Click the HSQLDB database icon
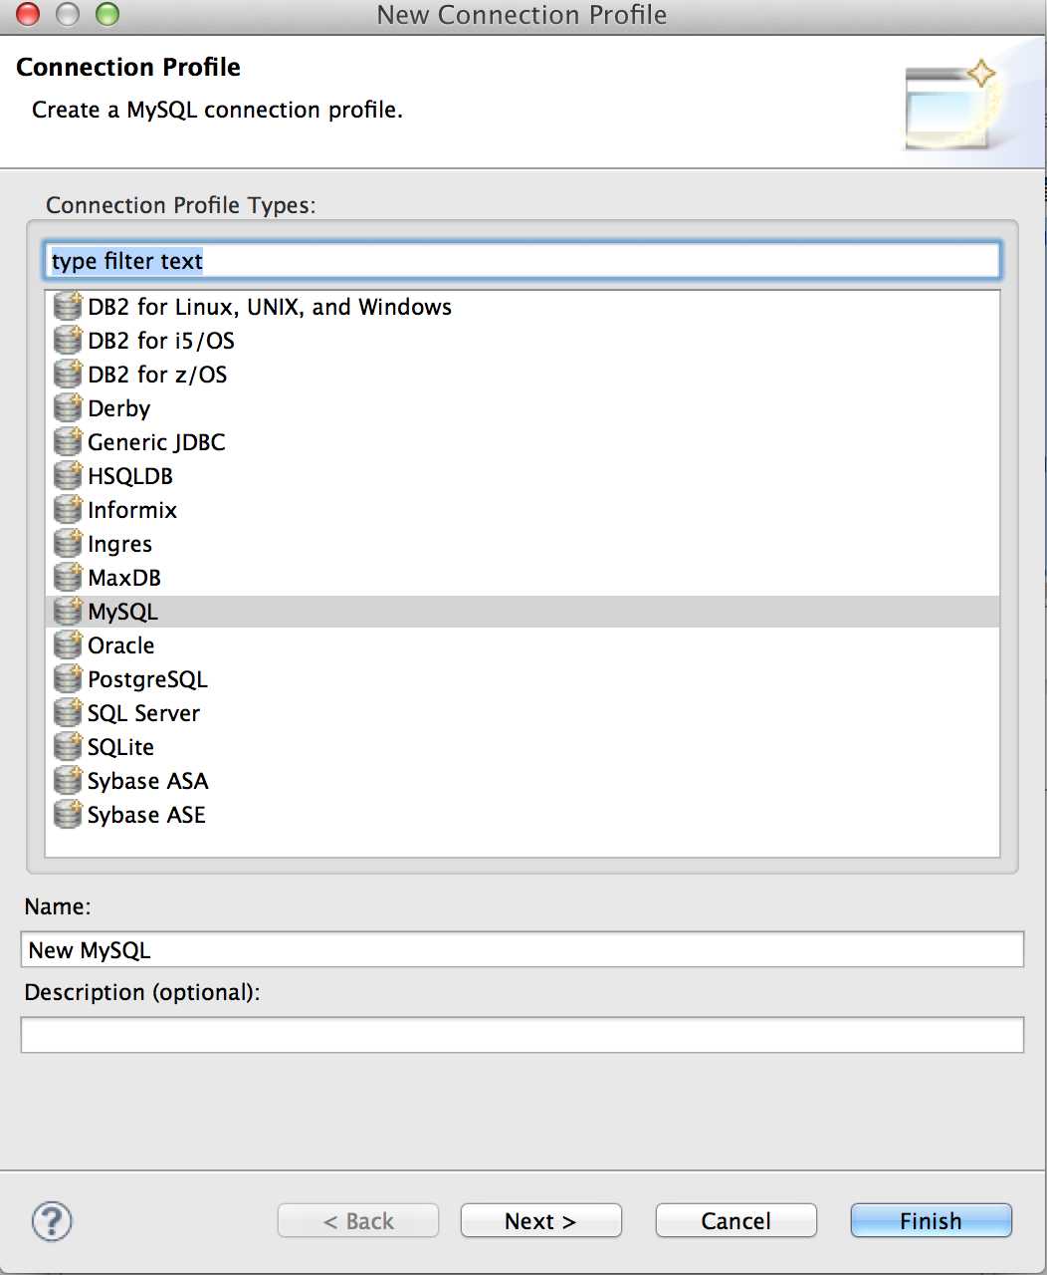 click(x=68, y=475)
